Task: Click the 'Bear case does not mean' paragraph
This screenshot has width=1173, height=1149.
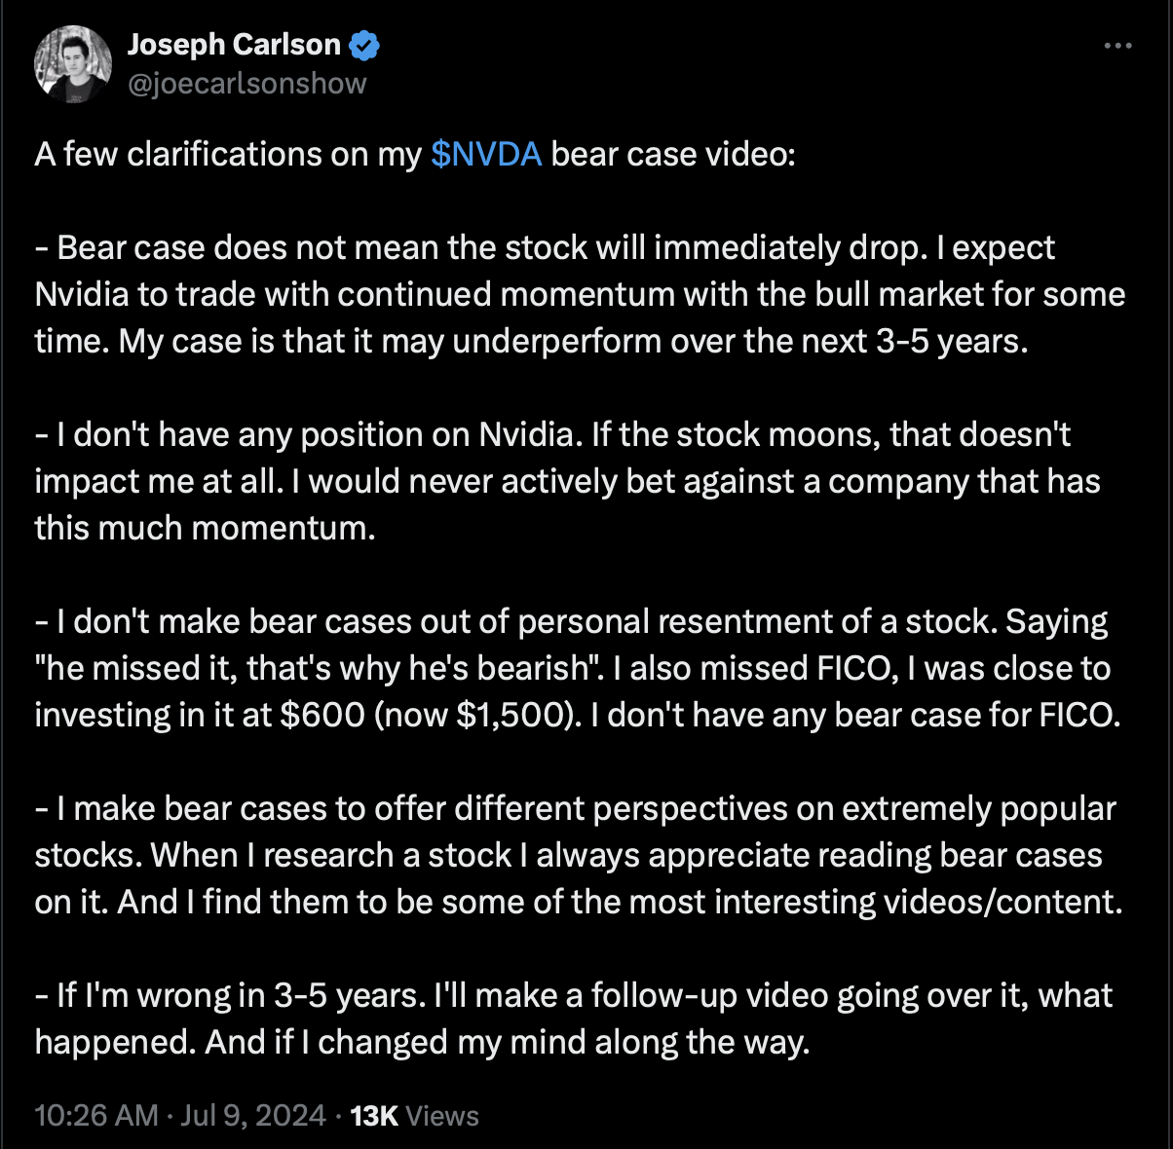Action: tap(580, 294)
